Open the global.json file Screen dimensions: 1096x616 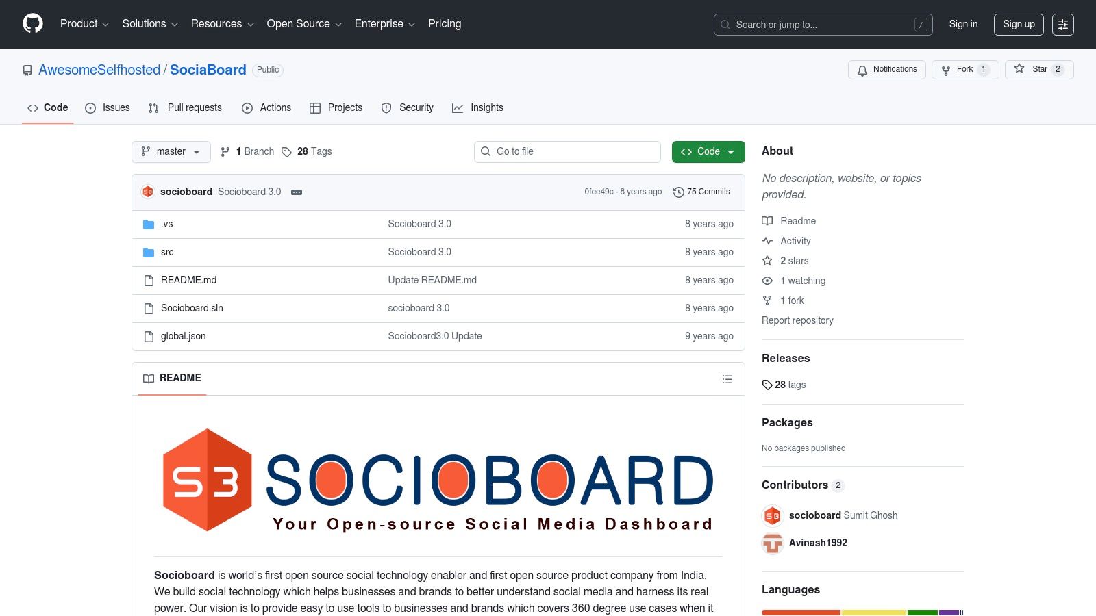click(x=183, y=337)
